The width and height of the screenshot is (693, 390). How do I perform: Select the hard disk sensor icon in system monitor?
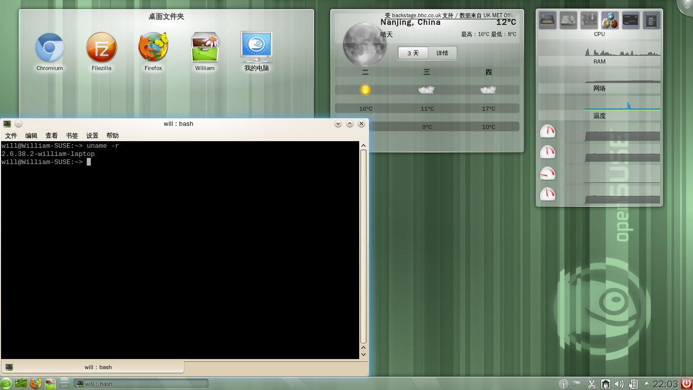(568, 20)
